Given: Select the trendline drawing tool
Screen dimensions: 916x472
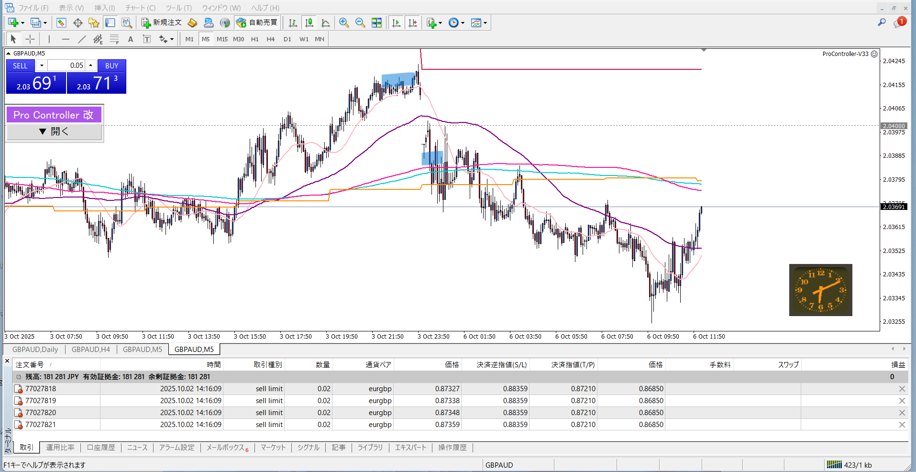Looking at the screenshot, I should pos(82,39).
